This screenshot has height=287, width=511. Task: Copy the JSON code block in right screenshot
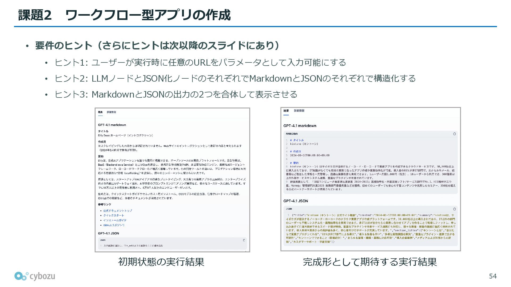click(x=454, y=209)
